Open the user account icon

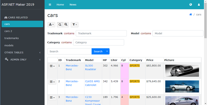click(x=199, y=5)
